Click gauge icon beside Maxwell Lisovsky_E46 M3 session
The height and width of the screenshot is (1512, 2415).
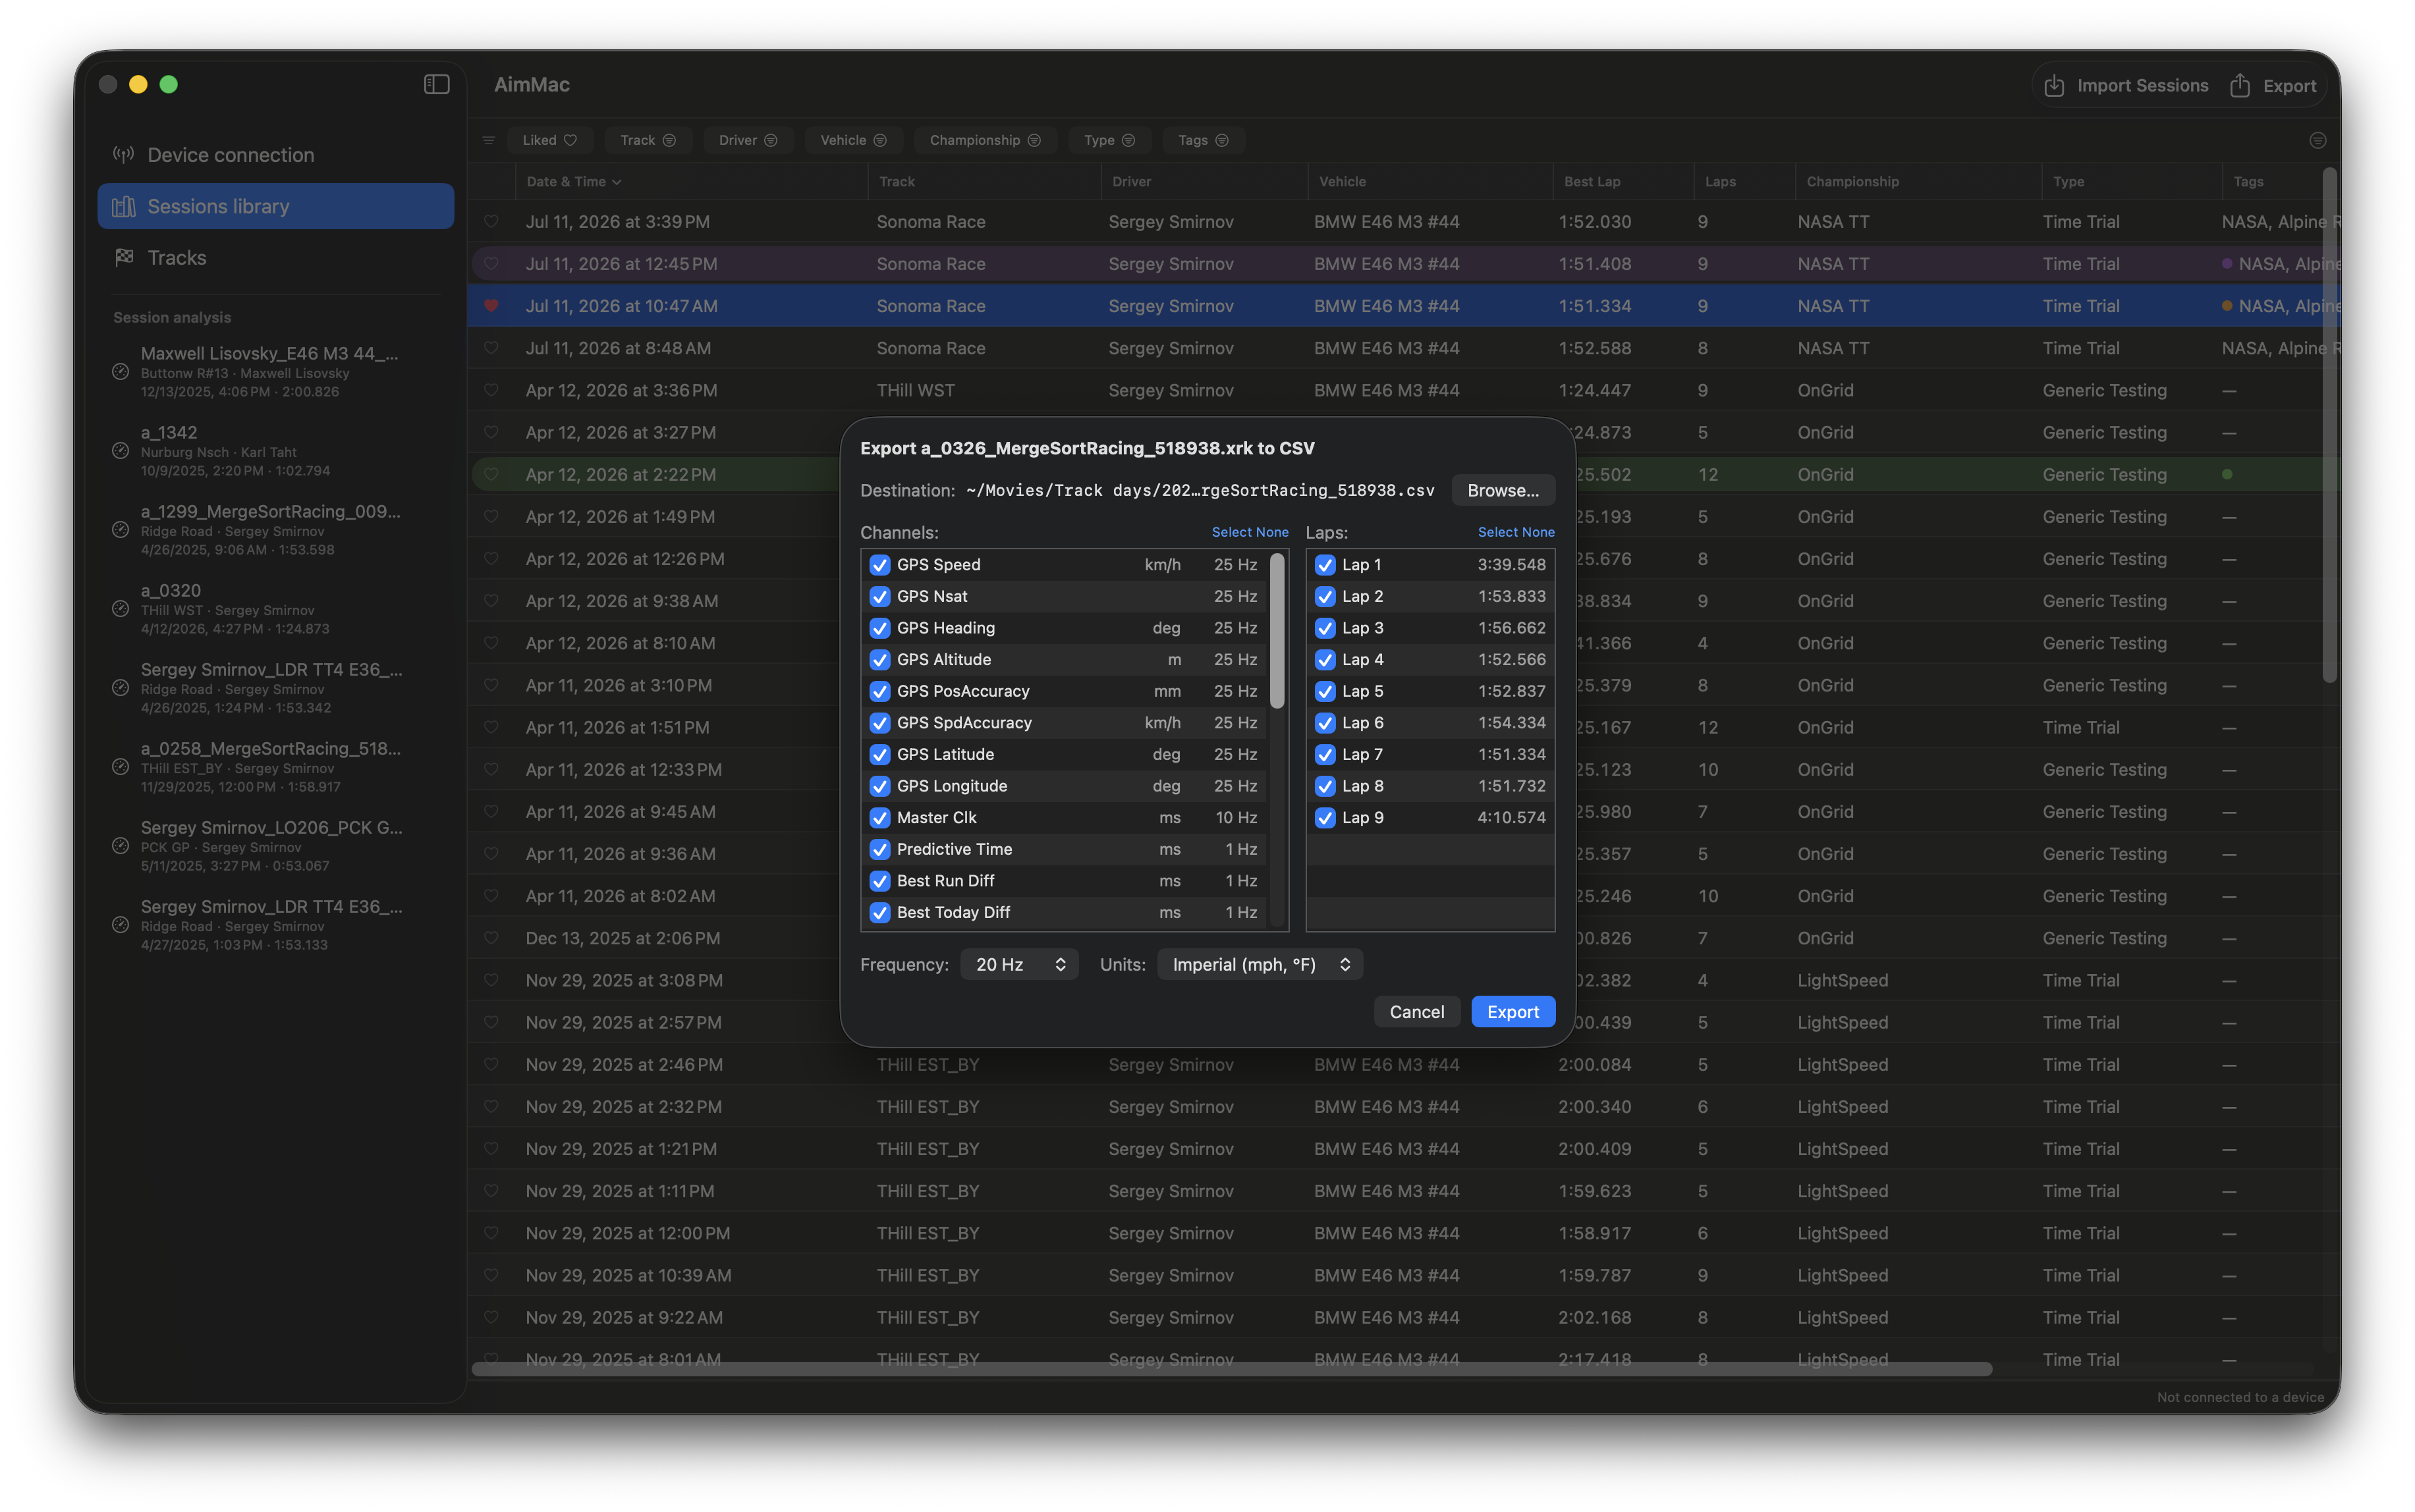tap(120, 372)
